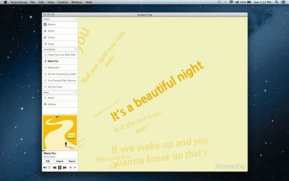Viewport: 289px width, 181px height.
Task: Open Spotlight search in menu bar
Action: (x=277, y=2)
